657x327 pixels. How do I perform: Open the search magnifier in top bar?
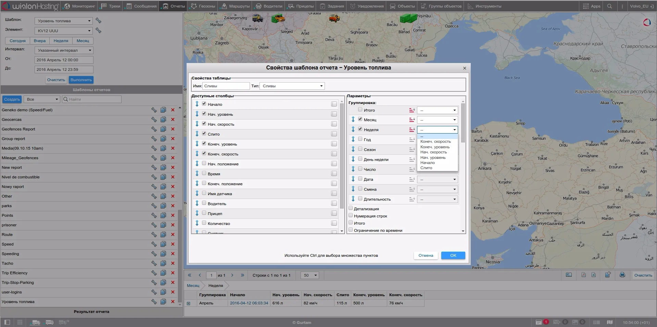pos(609,6)
